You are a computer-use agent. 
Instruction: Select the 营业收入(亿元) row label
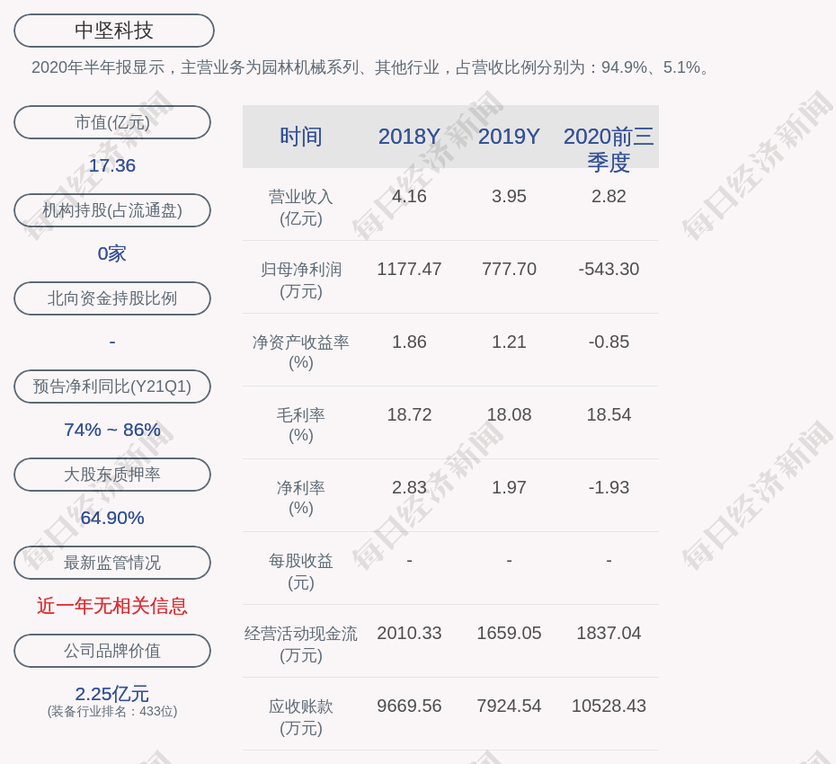(x=301, y=208)
